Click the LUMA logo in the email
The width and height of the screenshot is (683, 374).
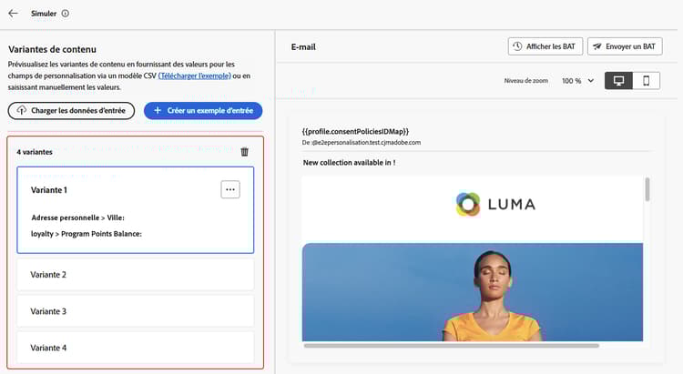pos(495,204)
